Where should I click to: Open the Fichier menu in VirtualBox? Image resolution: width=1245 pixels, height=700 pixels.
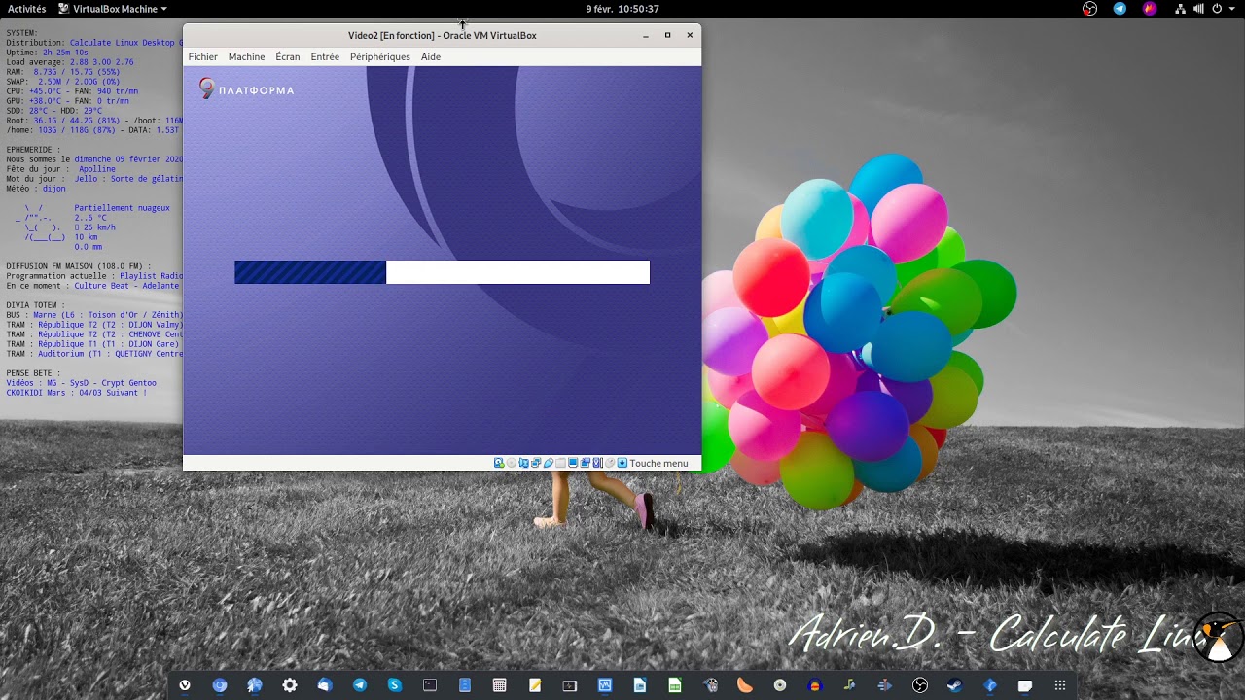(x=202, y=56)
